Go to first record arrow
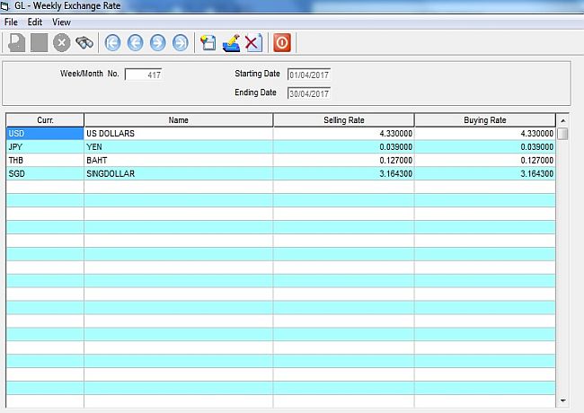This screenshot has height=413, width=584. (x=112, y=42)
